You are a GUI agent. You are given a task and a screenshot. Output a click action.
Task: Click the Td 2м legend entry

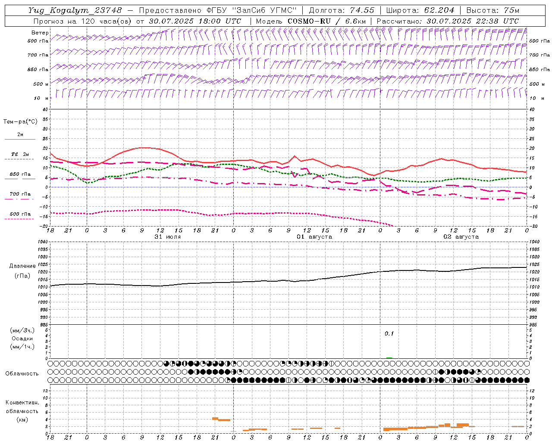pyautogui.click(x=20, y=154)
